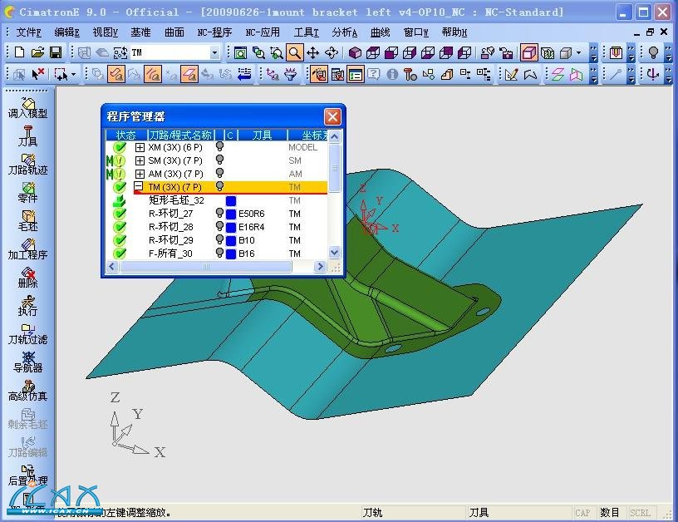The width and height of the screenshot is (678, 522).
Task: Click the vertical scrollbar thumb in program list
Action: (x=334, y=168)
